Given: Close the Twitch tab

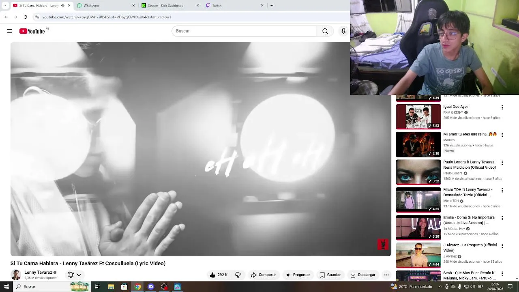Looking at the screenshot, I should coord(262,6).
